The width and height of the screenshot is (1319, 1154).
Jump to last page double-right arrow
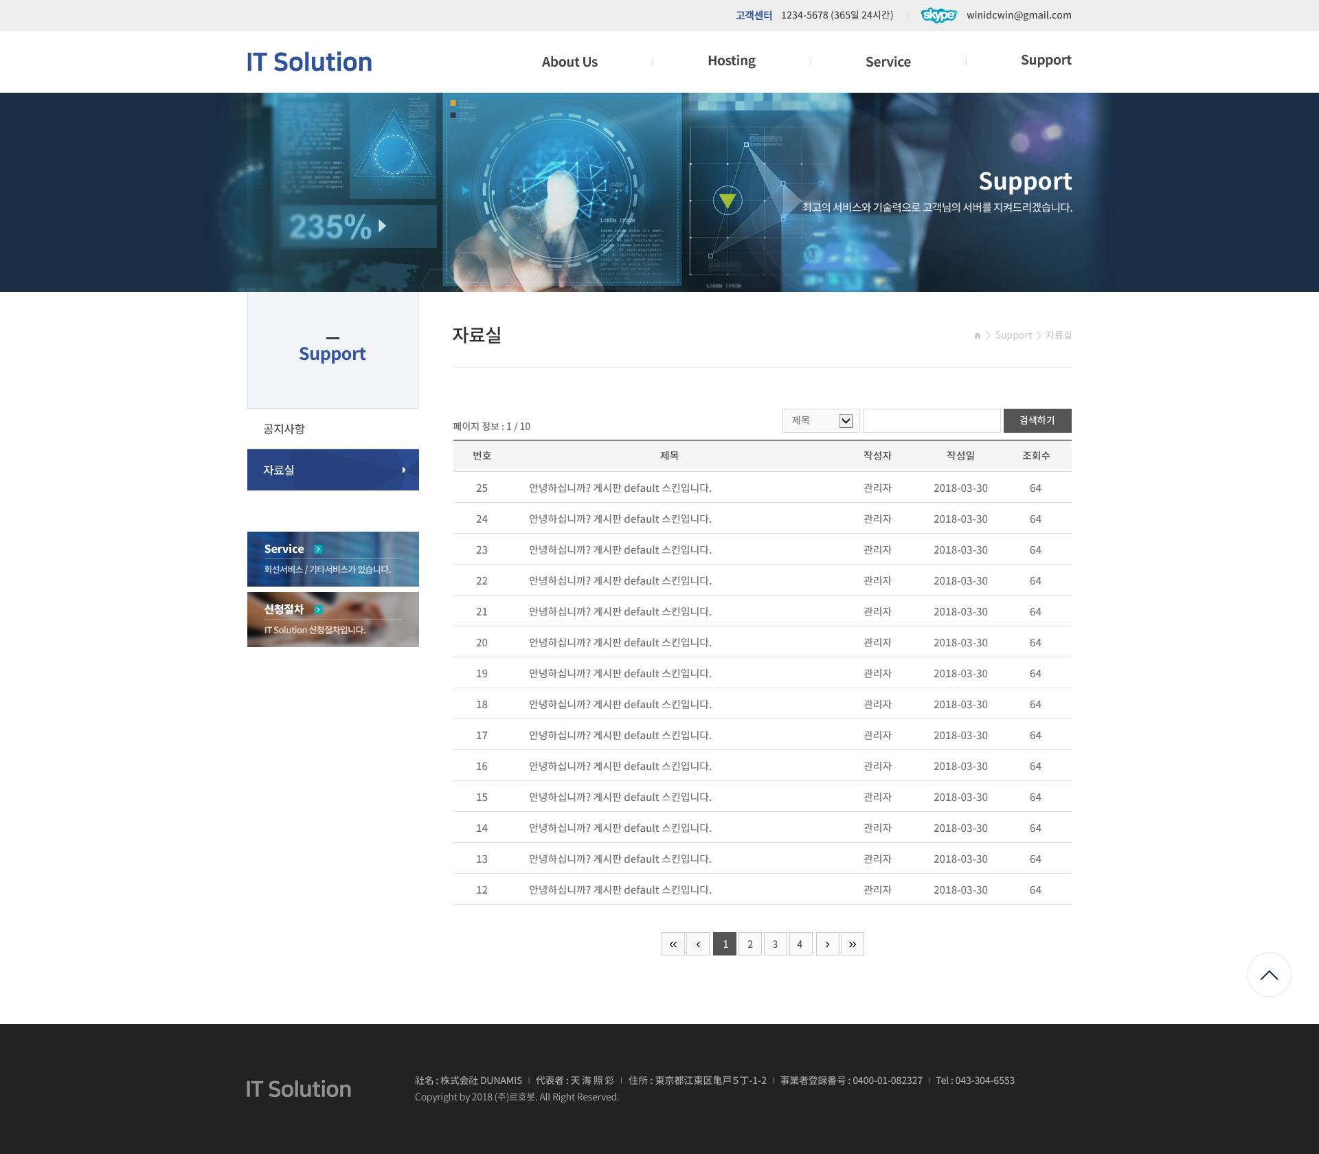click(852, 944)
